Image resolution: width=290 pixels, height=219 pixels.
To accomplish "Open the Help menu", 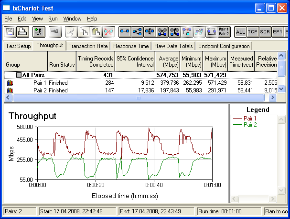I will (92, 19).
